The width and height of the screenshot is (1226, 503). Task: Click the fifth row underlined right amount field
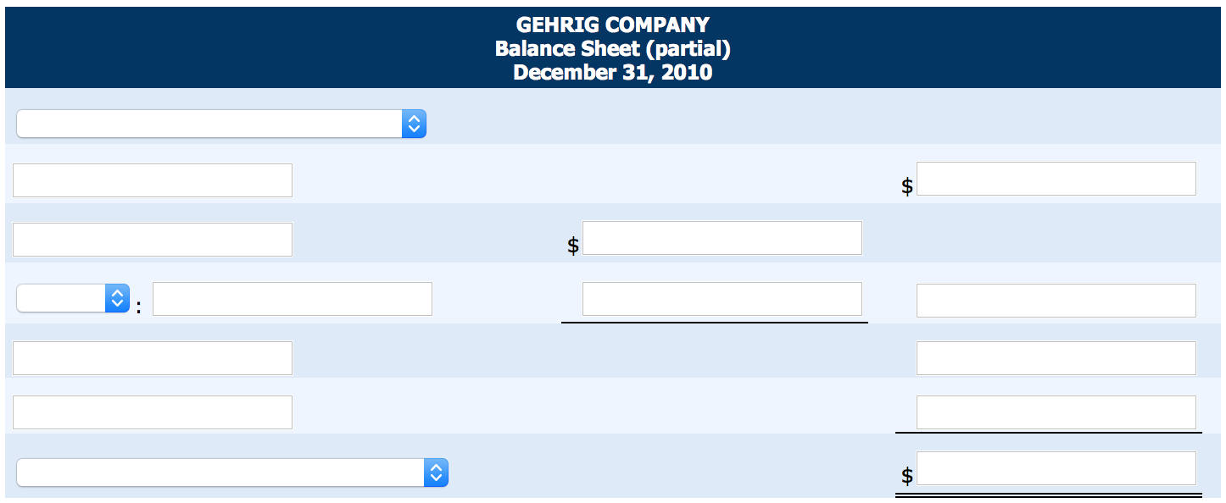pyautogui.click(x=1056, y=412)
